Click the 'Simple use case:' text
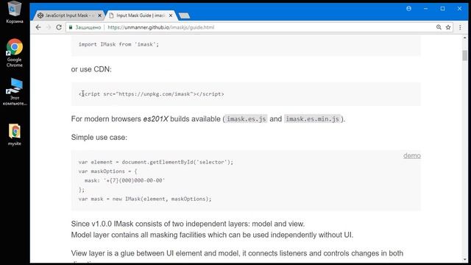The height and width of the screenshot is (265, 471). point(99,138)
